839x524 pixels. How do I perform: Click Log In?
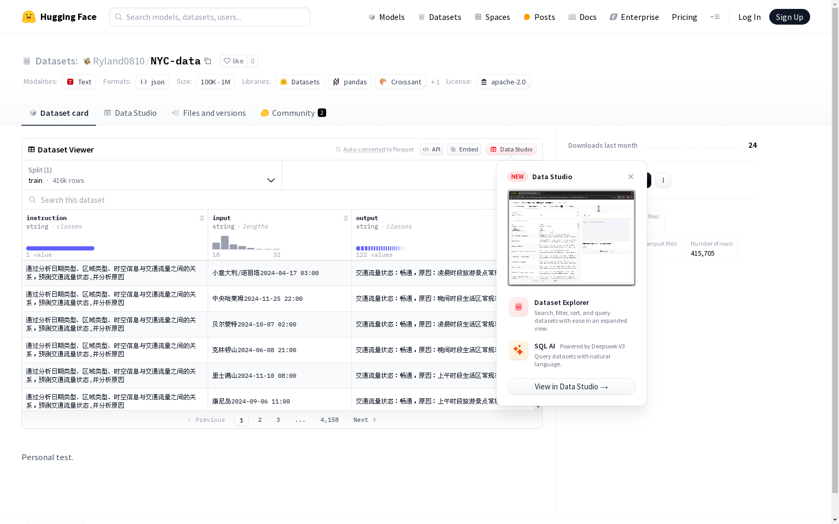[749, 17]
